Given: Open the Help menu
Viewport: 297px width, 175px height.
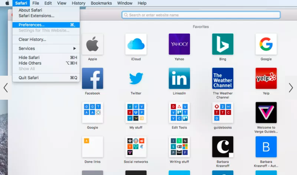Looking at the screenshot, I should point(142,3).
